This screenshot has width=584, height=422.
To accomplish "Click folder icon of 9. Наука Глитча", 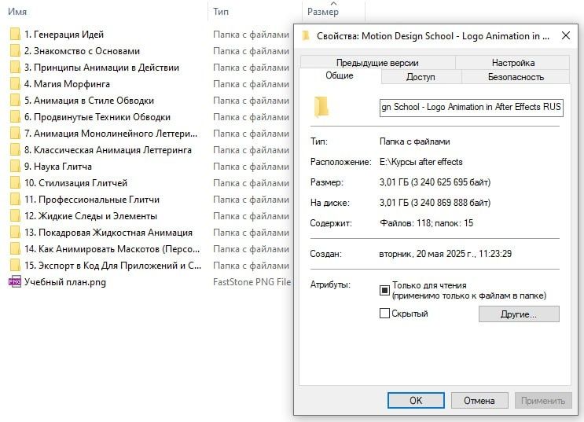I will point(15,166).
